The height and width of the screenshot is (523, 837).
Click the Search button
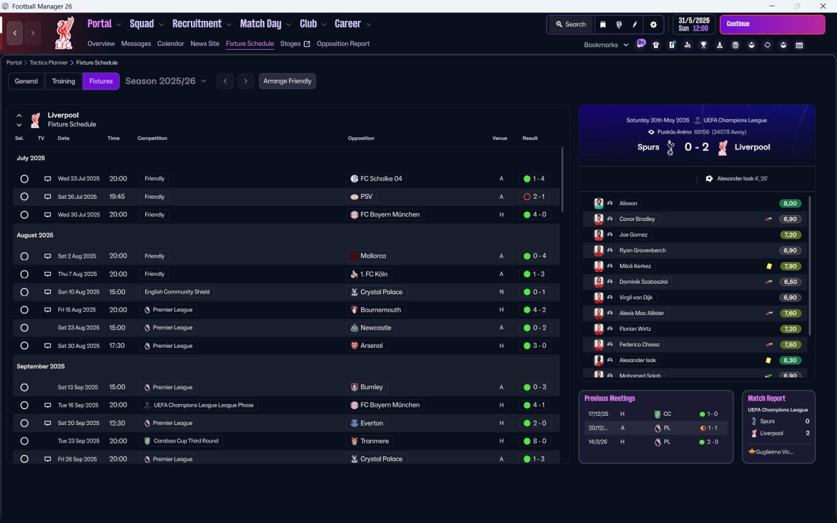[571, 24]
